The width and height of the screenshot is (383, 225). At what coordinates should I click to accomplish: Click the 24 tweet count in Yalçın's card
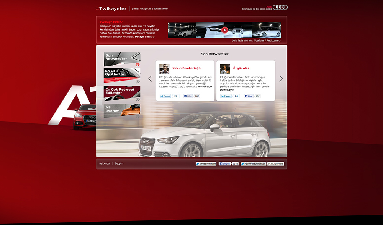(176, 96)
